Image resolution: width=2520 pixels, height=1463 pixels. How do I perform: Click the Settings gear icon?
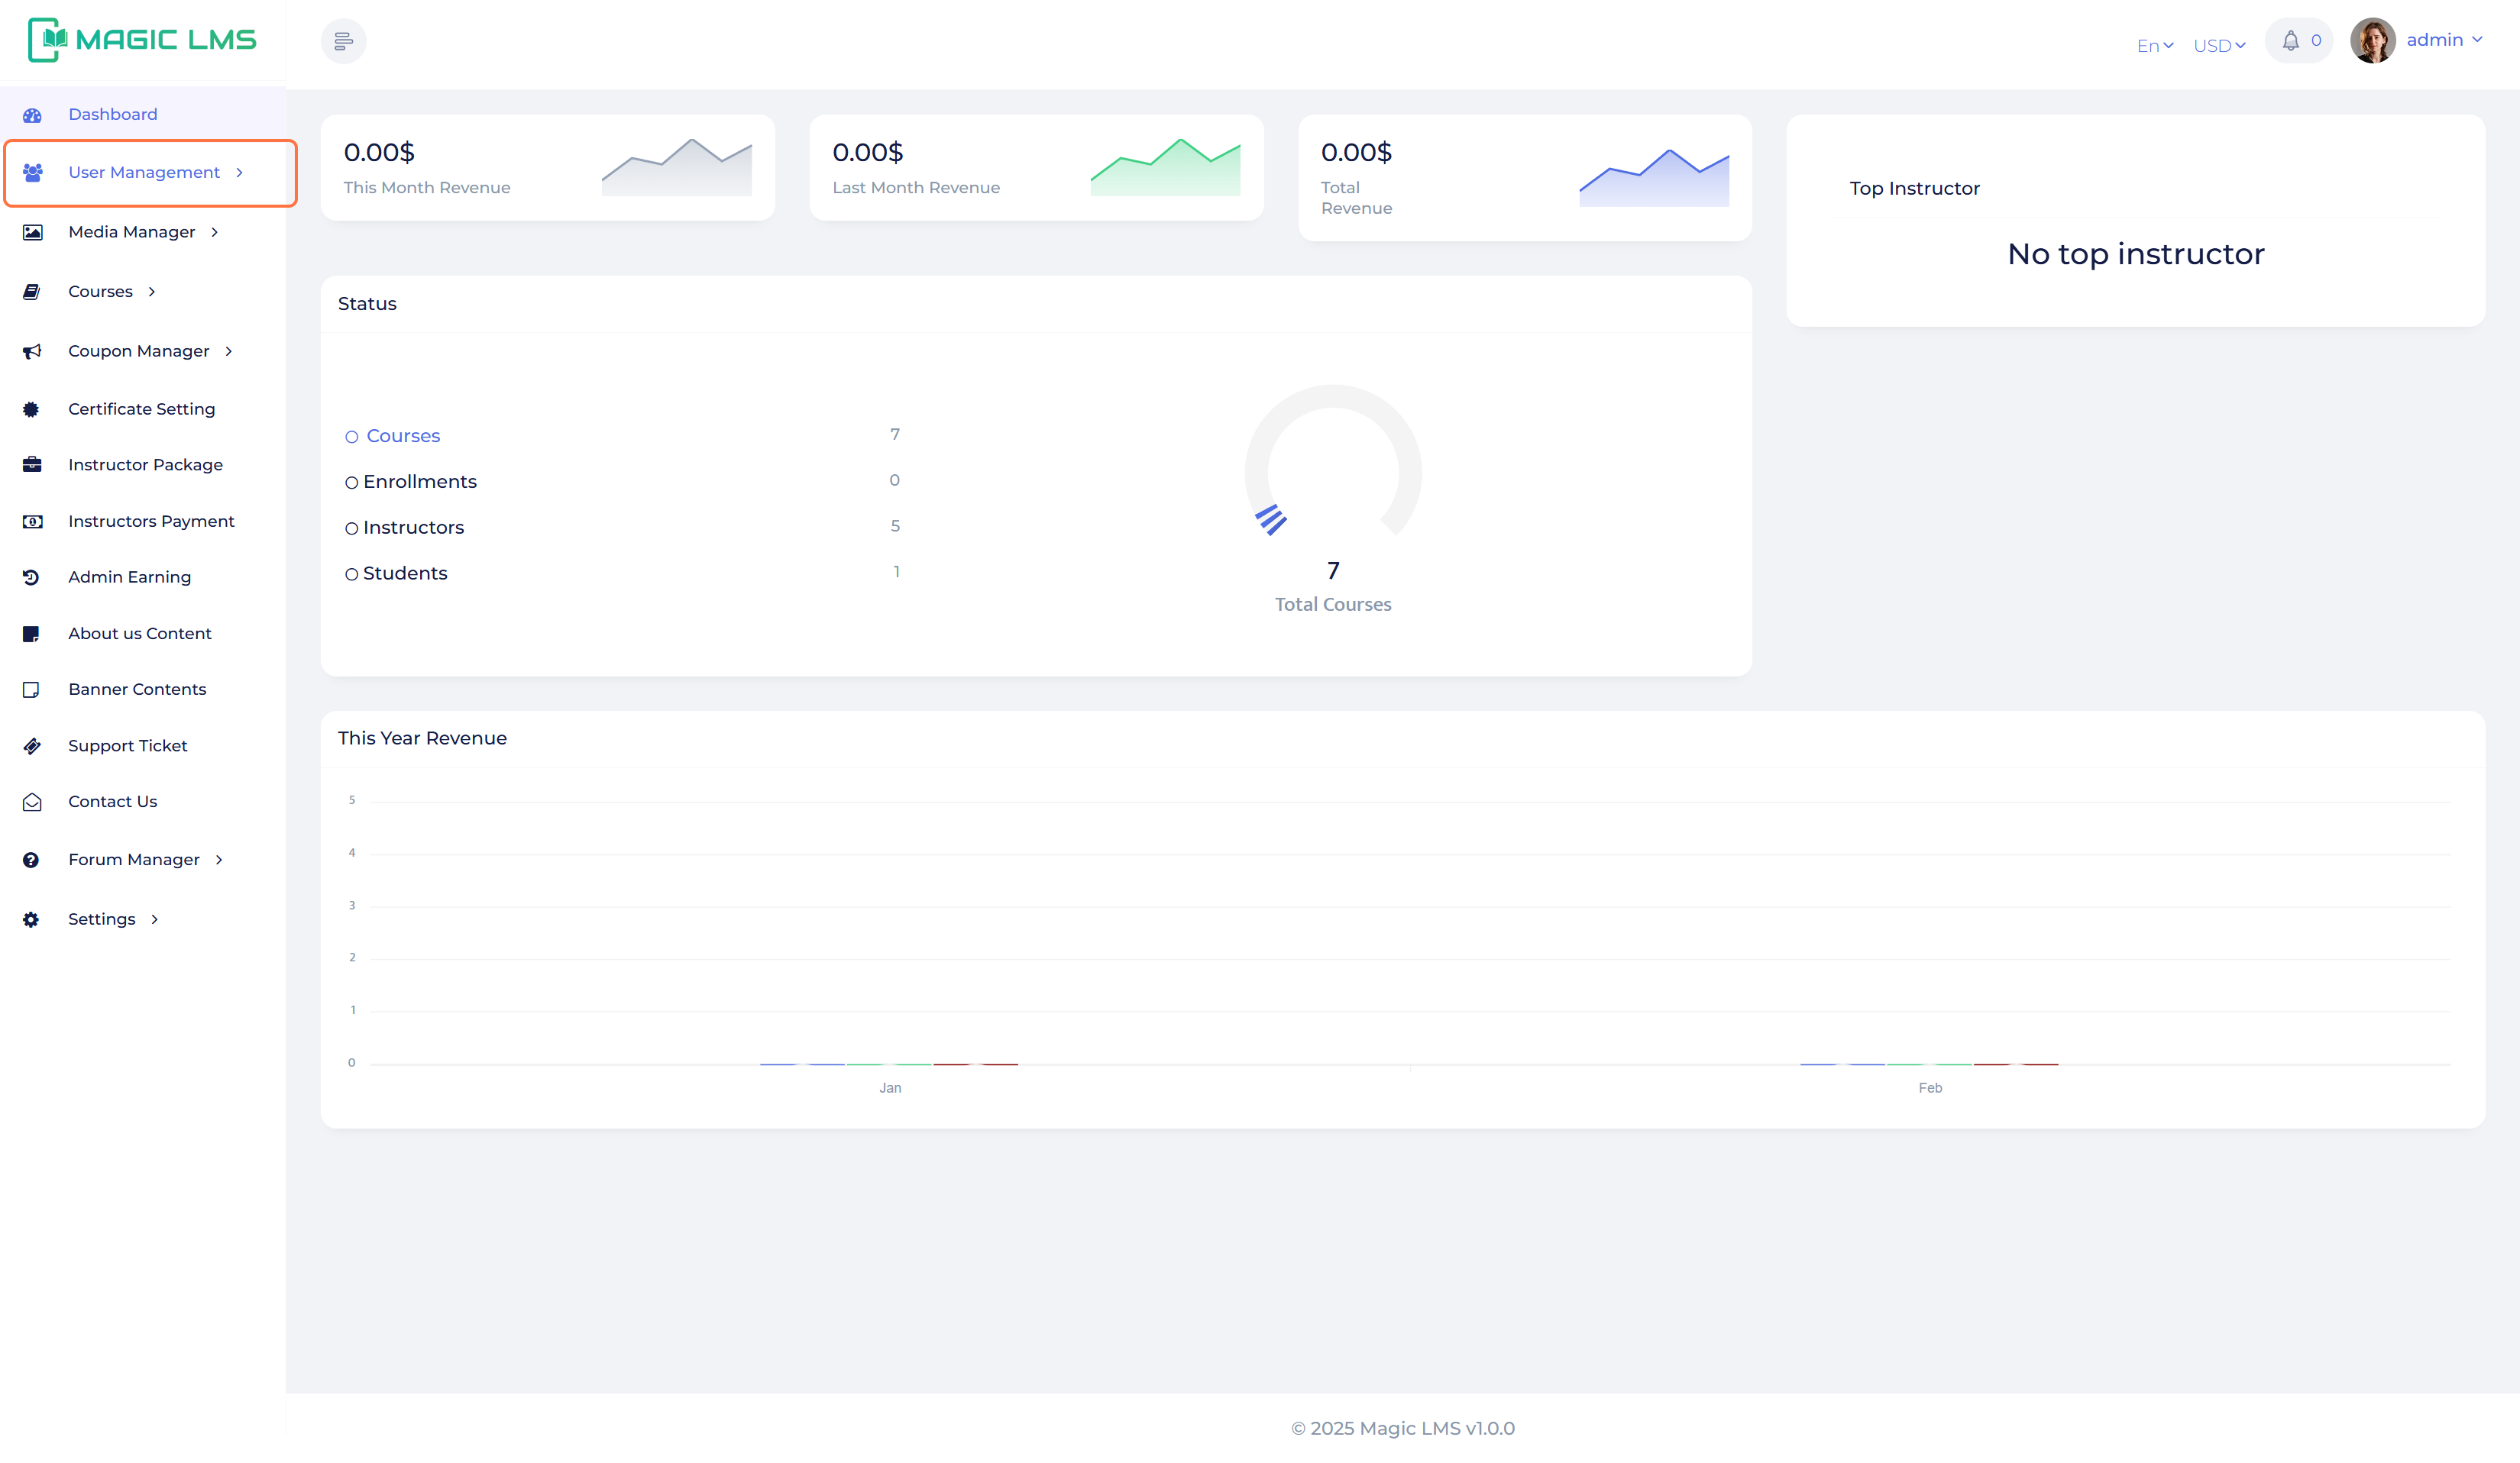pos(31,919)
